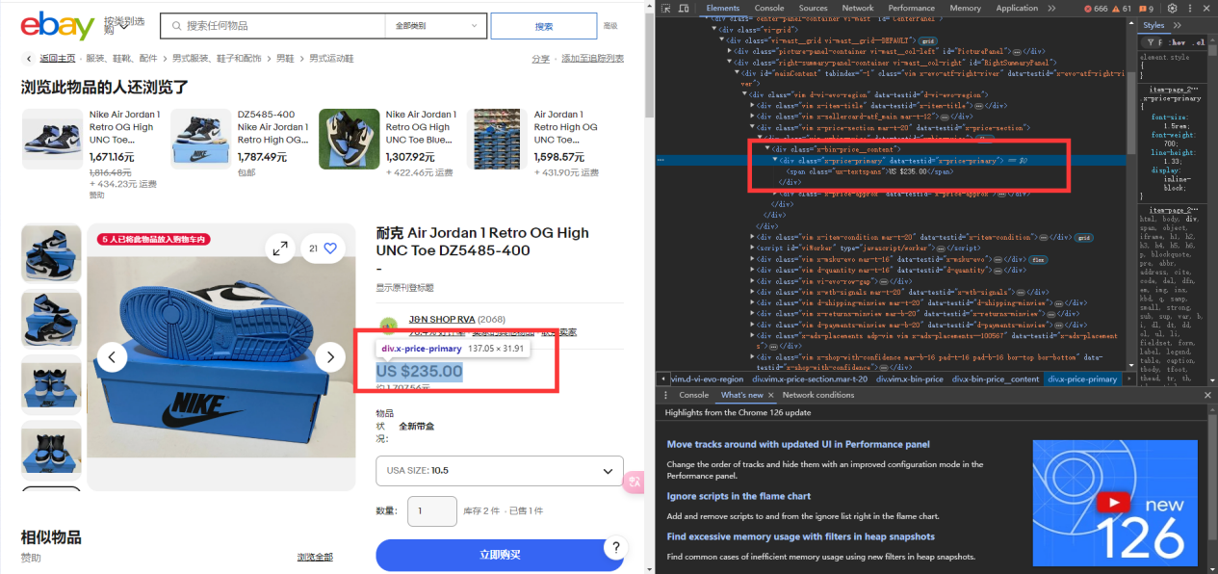Click the 浏览全部 link
Image resolution: width=1218 pixels, height=574 pixels.
[x=315, y=557]
